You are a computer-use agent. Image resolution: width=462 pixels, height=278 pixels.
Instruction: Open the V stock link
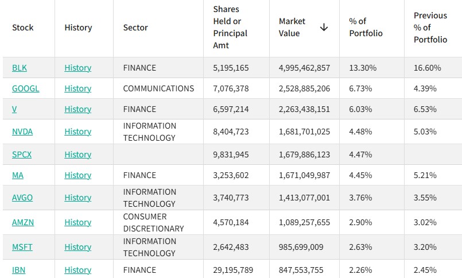pos(14,109)
